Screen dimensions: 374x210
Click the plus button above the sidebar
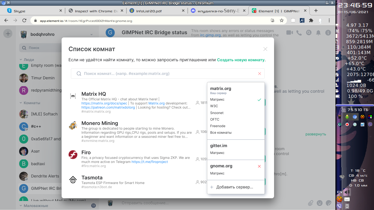click(8, 34)
